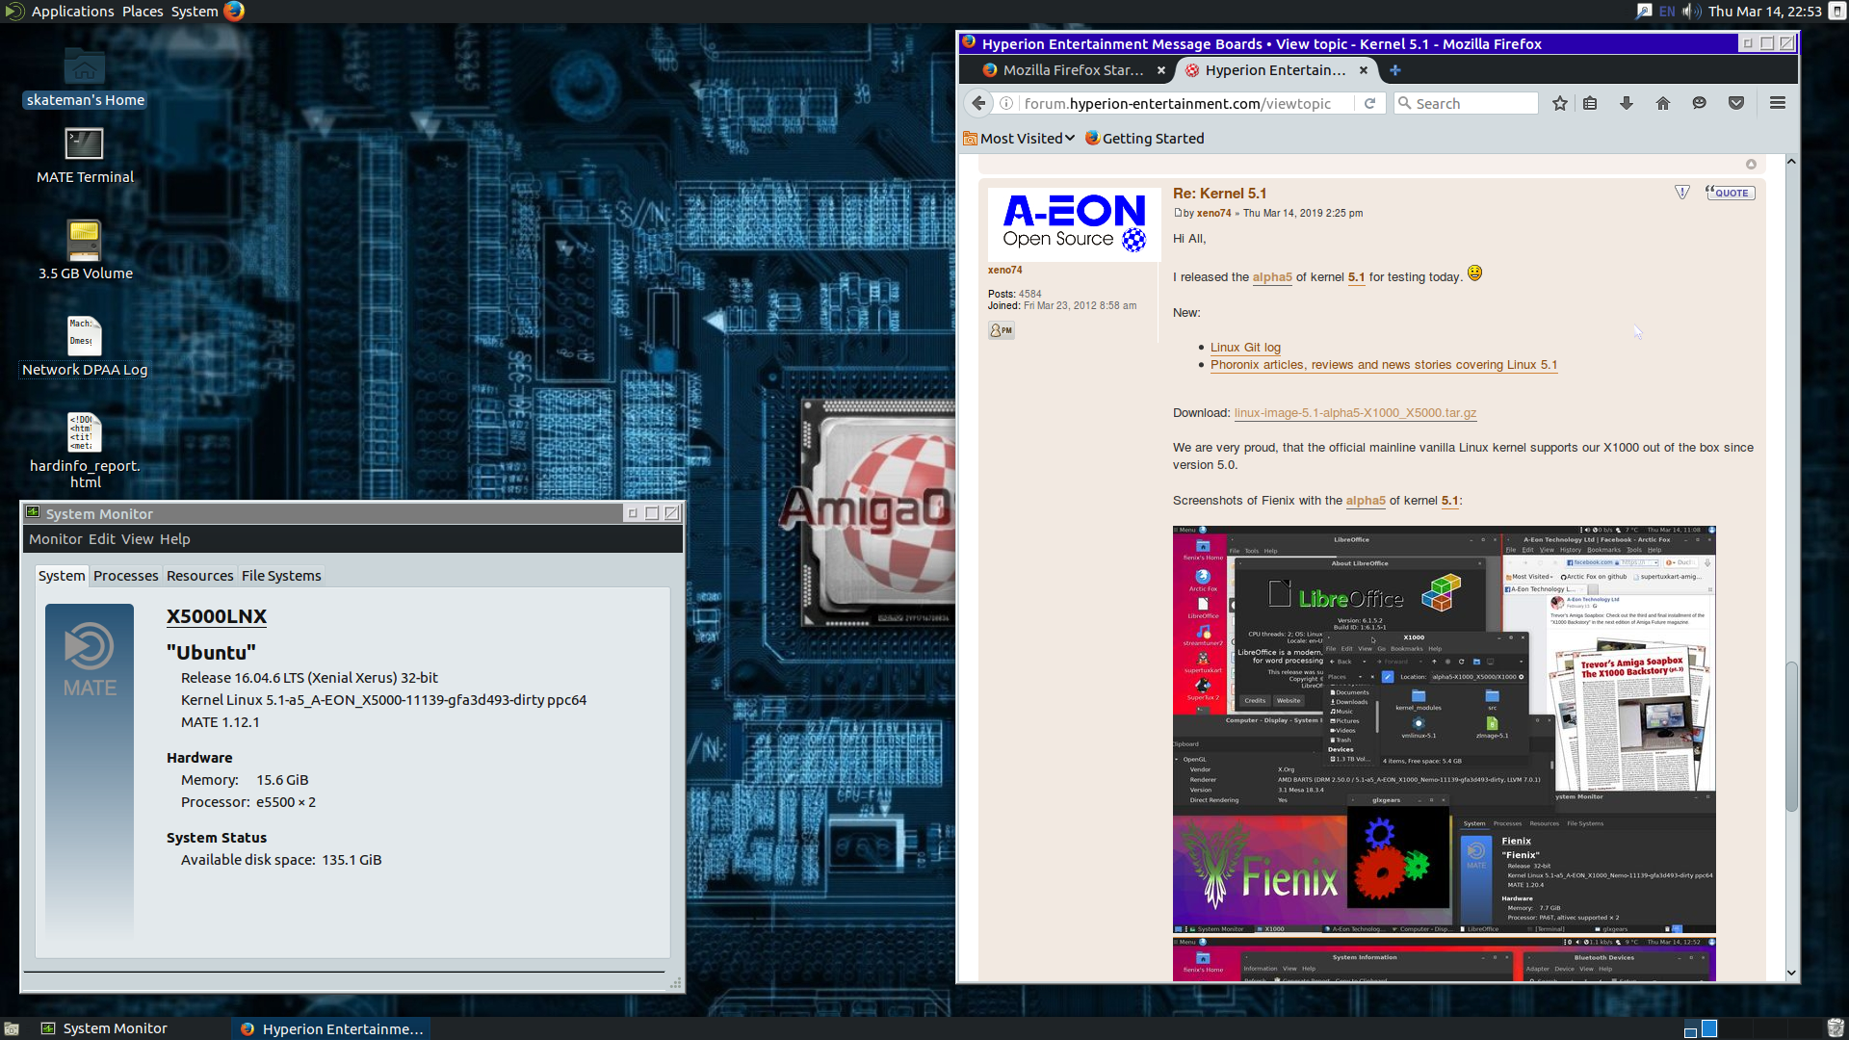Download linux-image-5.1-alpha5 tar.gz link

1355,413
